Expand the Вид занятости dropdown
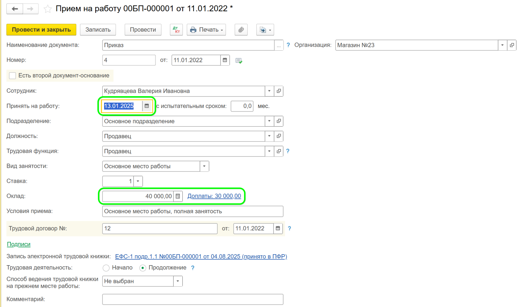The image size is (527, 307). click(204, 166)
